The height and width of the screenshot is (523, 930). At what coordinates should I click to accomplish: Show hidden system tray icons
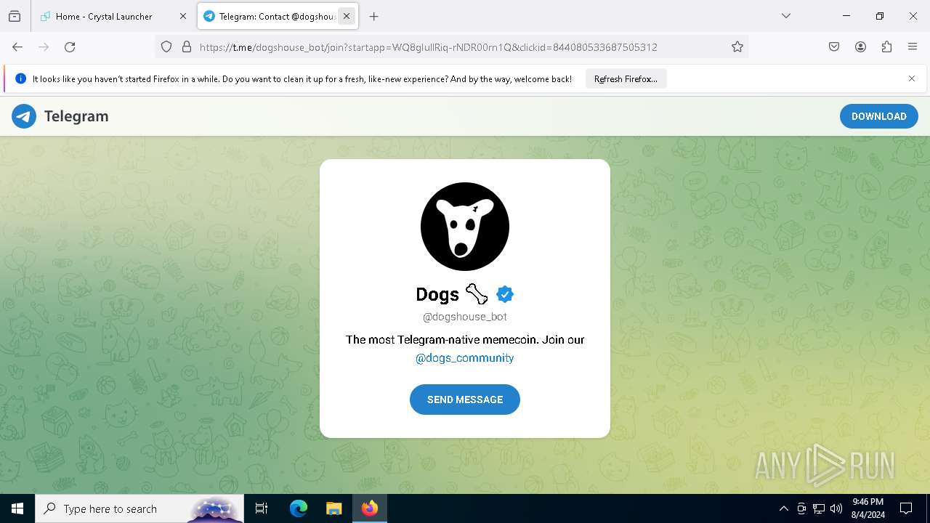[783, 508]
